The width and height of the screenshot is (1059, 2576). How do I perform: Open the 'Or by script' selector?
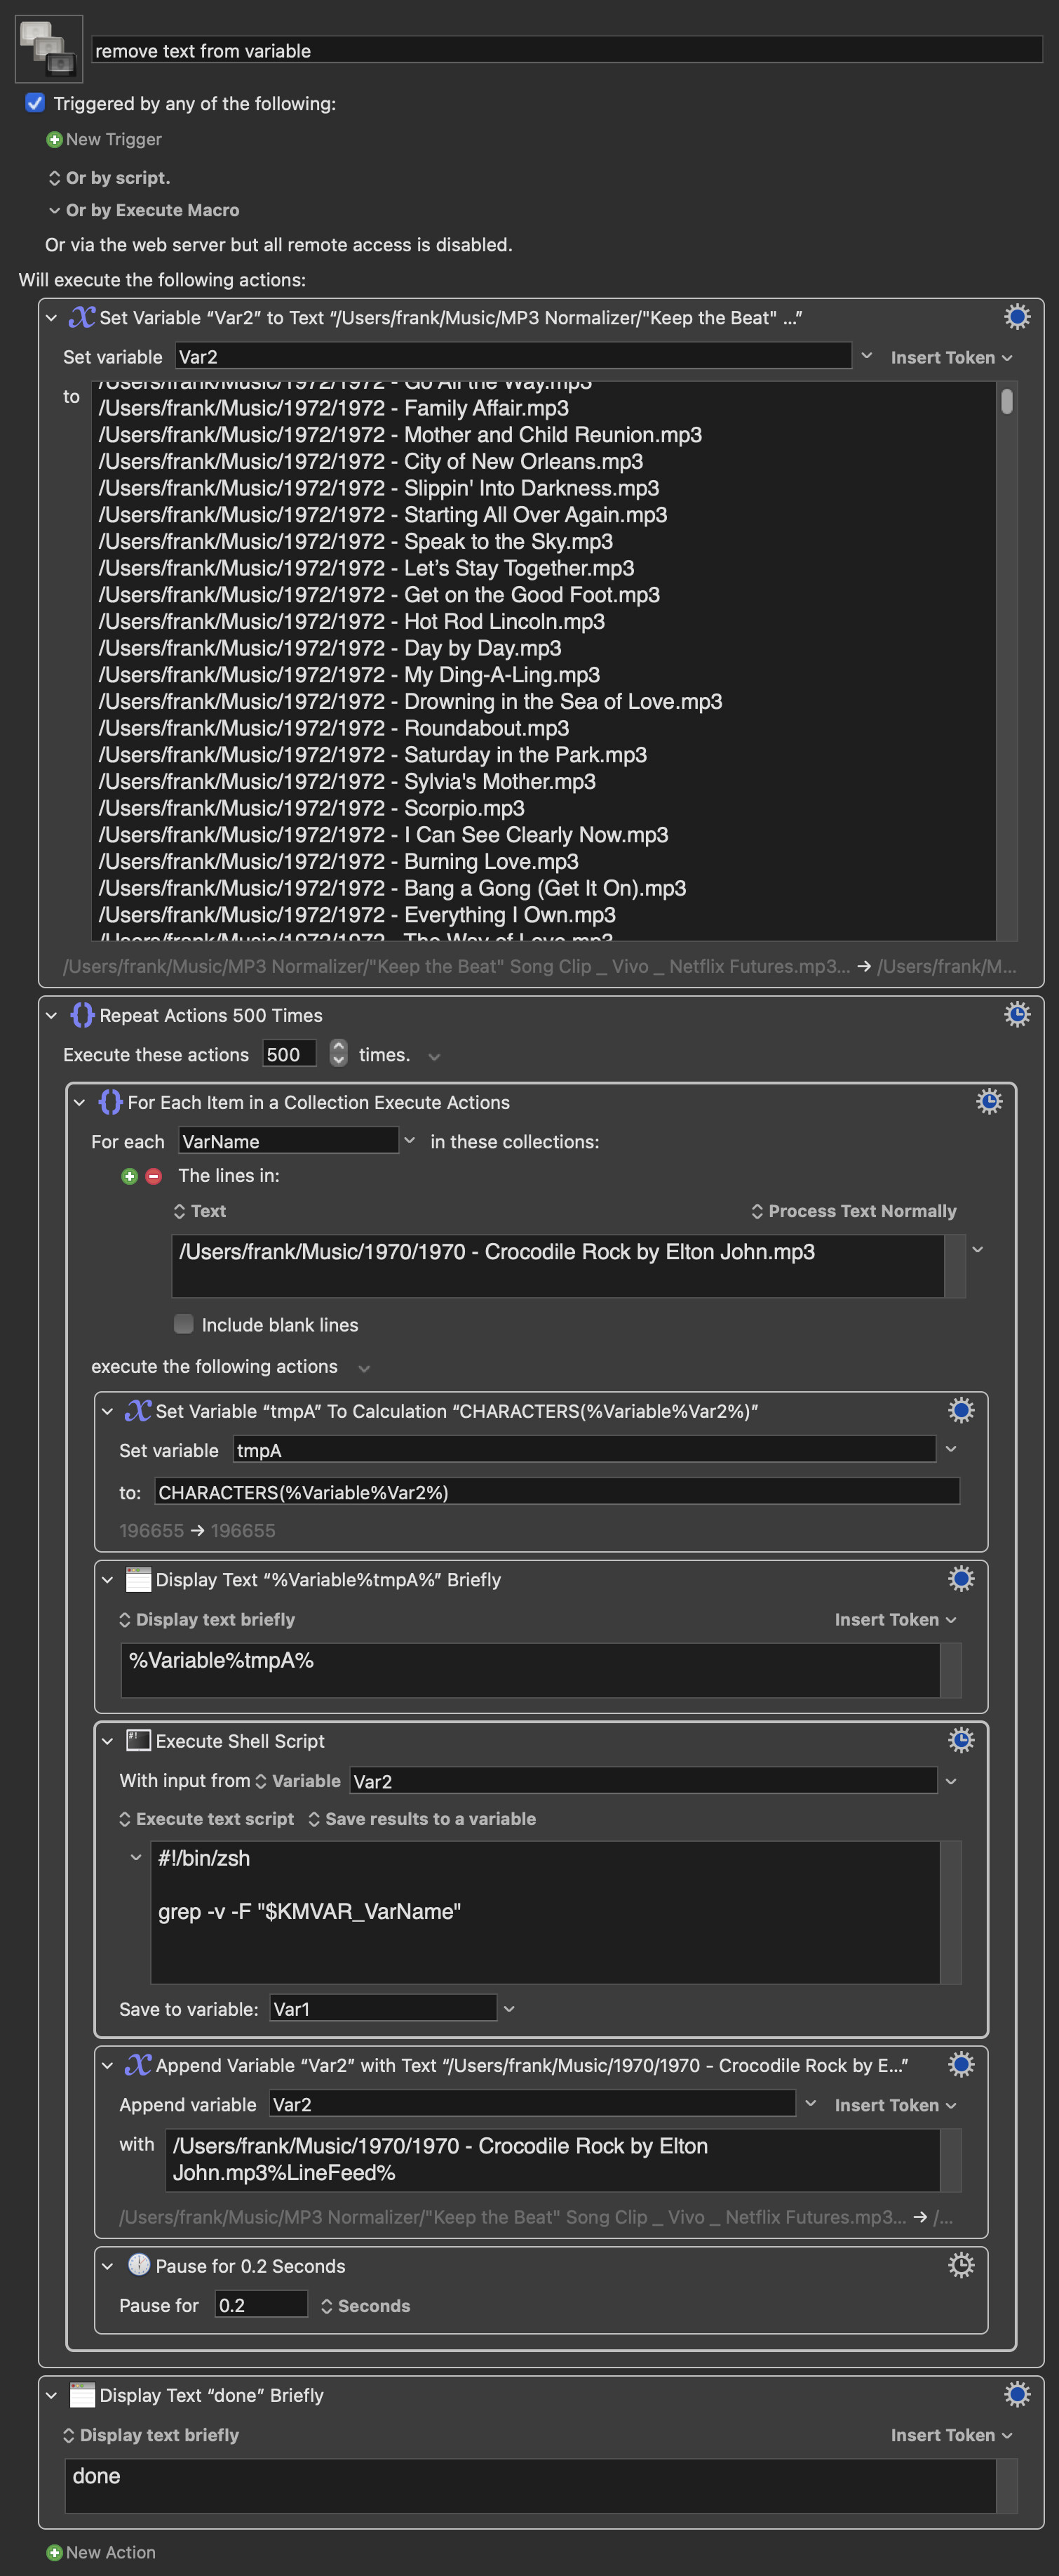[109, 177]
